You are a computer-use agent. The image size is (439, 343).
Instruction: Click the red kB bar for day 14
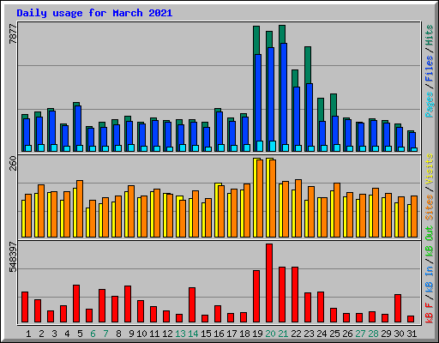(192, 305)
